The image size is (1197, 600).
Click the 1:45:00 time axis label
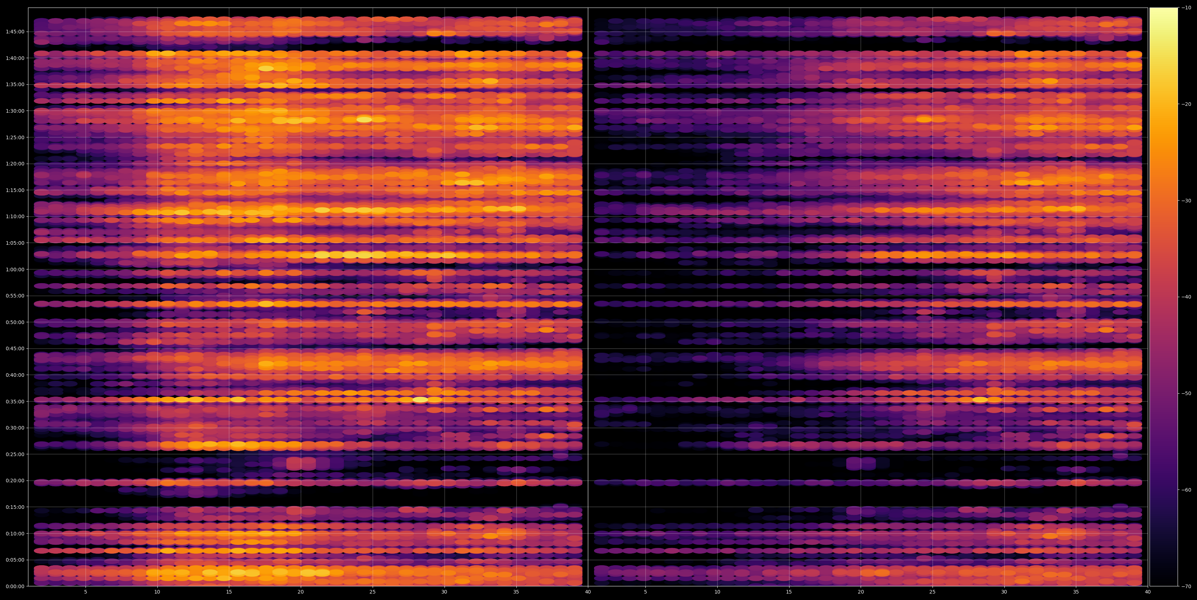(x=14, y=32)
